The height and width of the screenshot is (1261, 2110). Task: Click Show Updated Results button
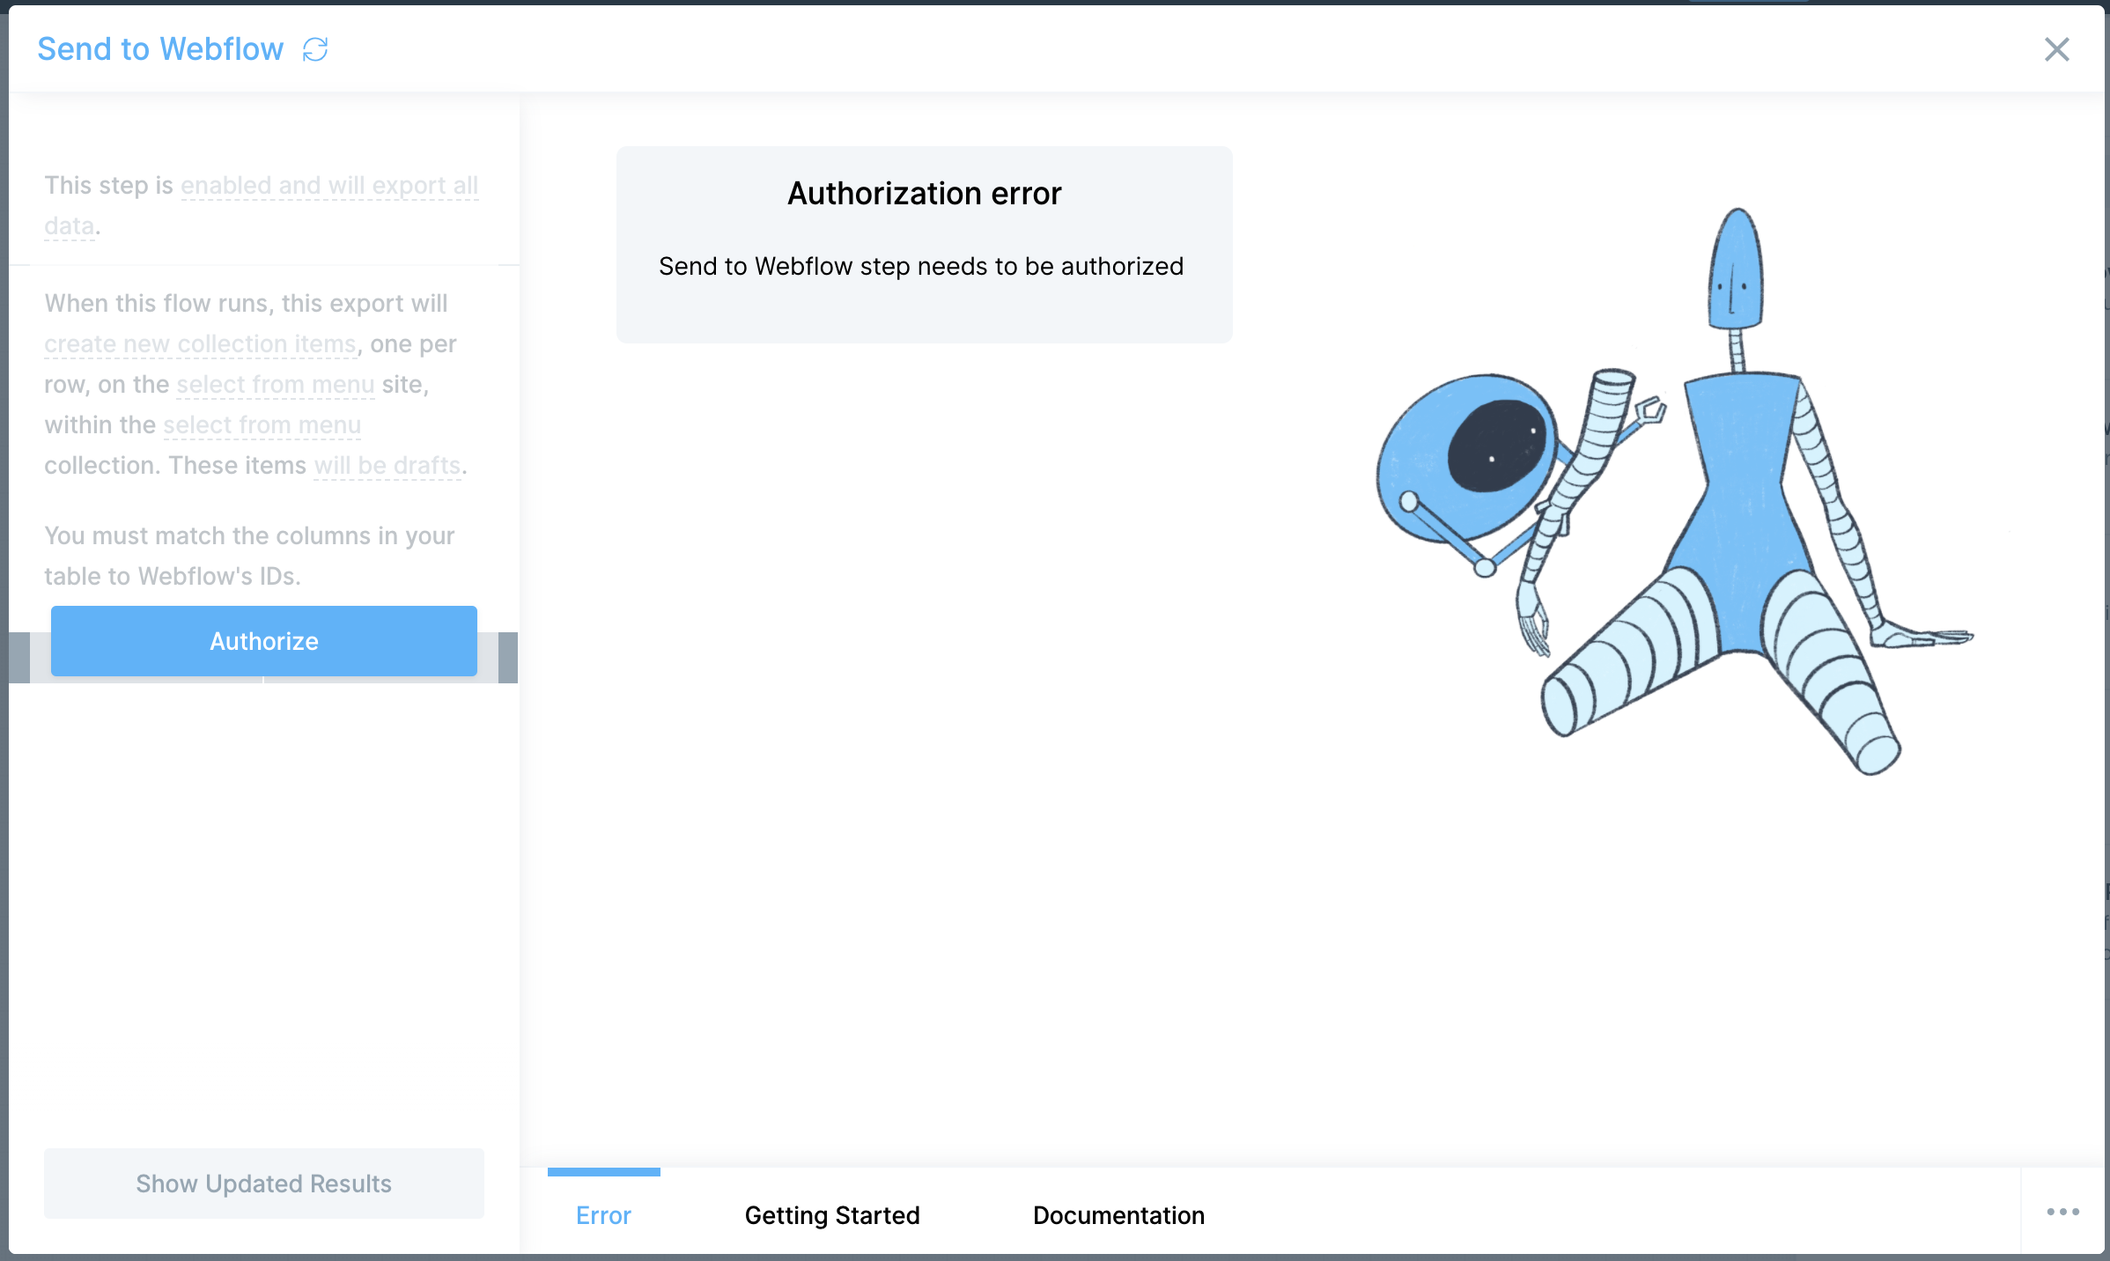264,1184
